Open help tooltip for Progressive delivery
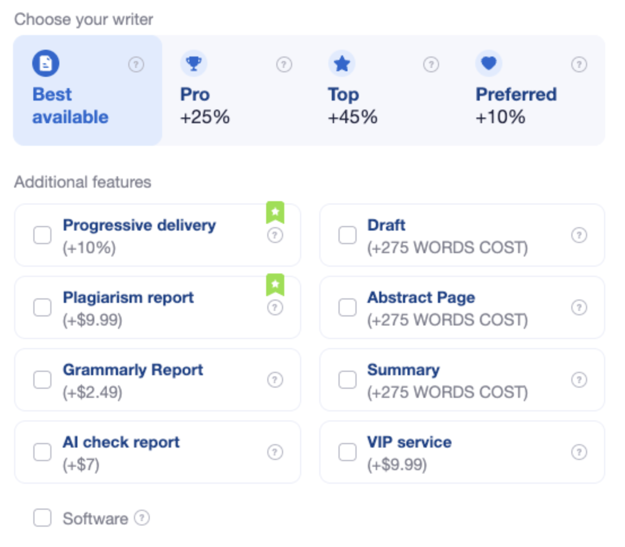 [x=275, y=235]
